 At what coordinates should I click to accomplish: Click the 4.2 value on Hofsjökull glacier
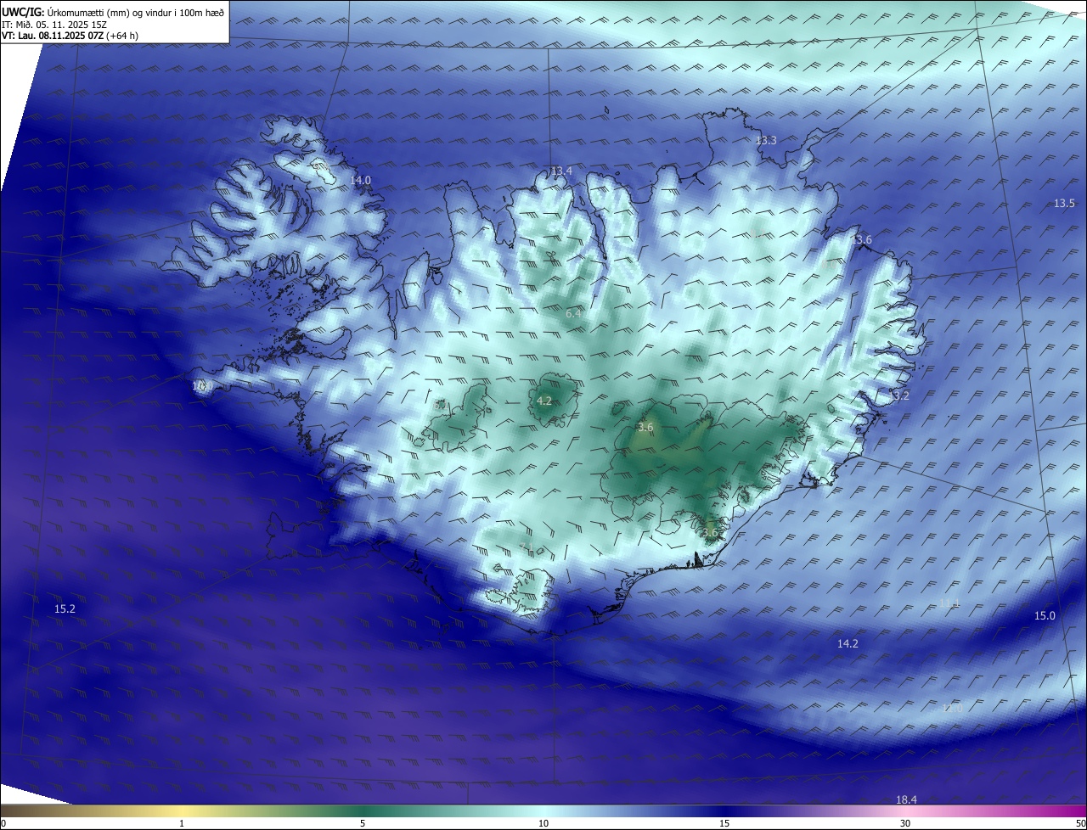tap(545, 401)
